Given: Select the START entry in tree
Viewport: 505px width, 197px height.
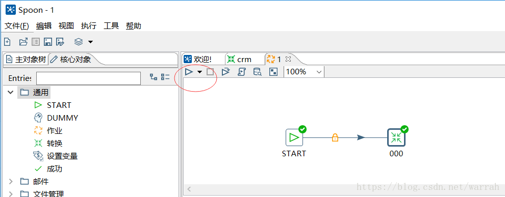Looking at the screenshot, I should coord(53,105).
